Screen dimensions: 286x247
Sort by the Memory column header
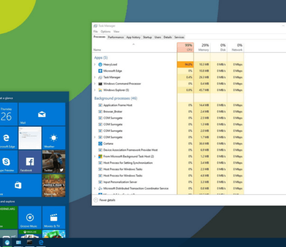(202, 48)
